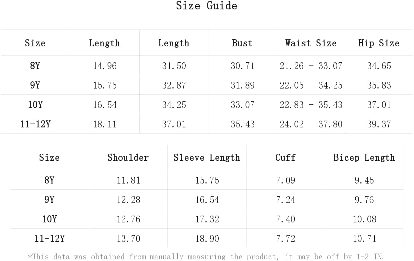Select the Cuff column header
This screenshot has width=414, height=261.
coord(285,158)
